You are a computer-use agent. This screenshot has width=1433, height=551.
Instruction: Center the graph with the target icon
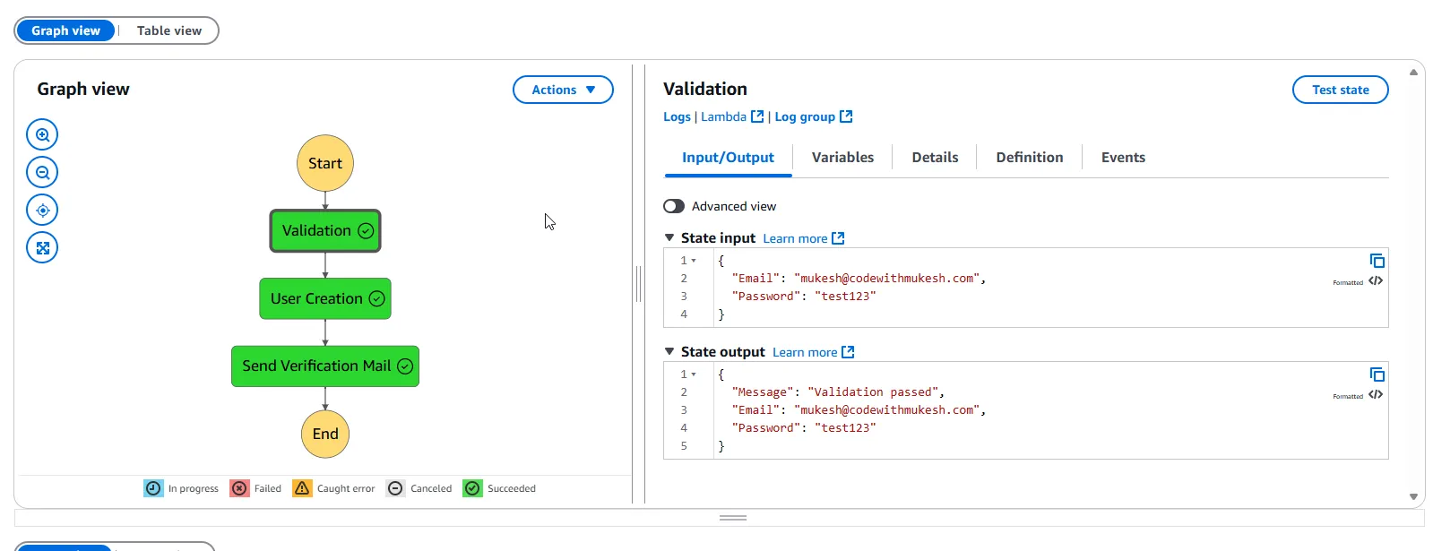[42, 211]
